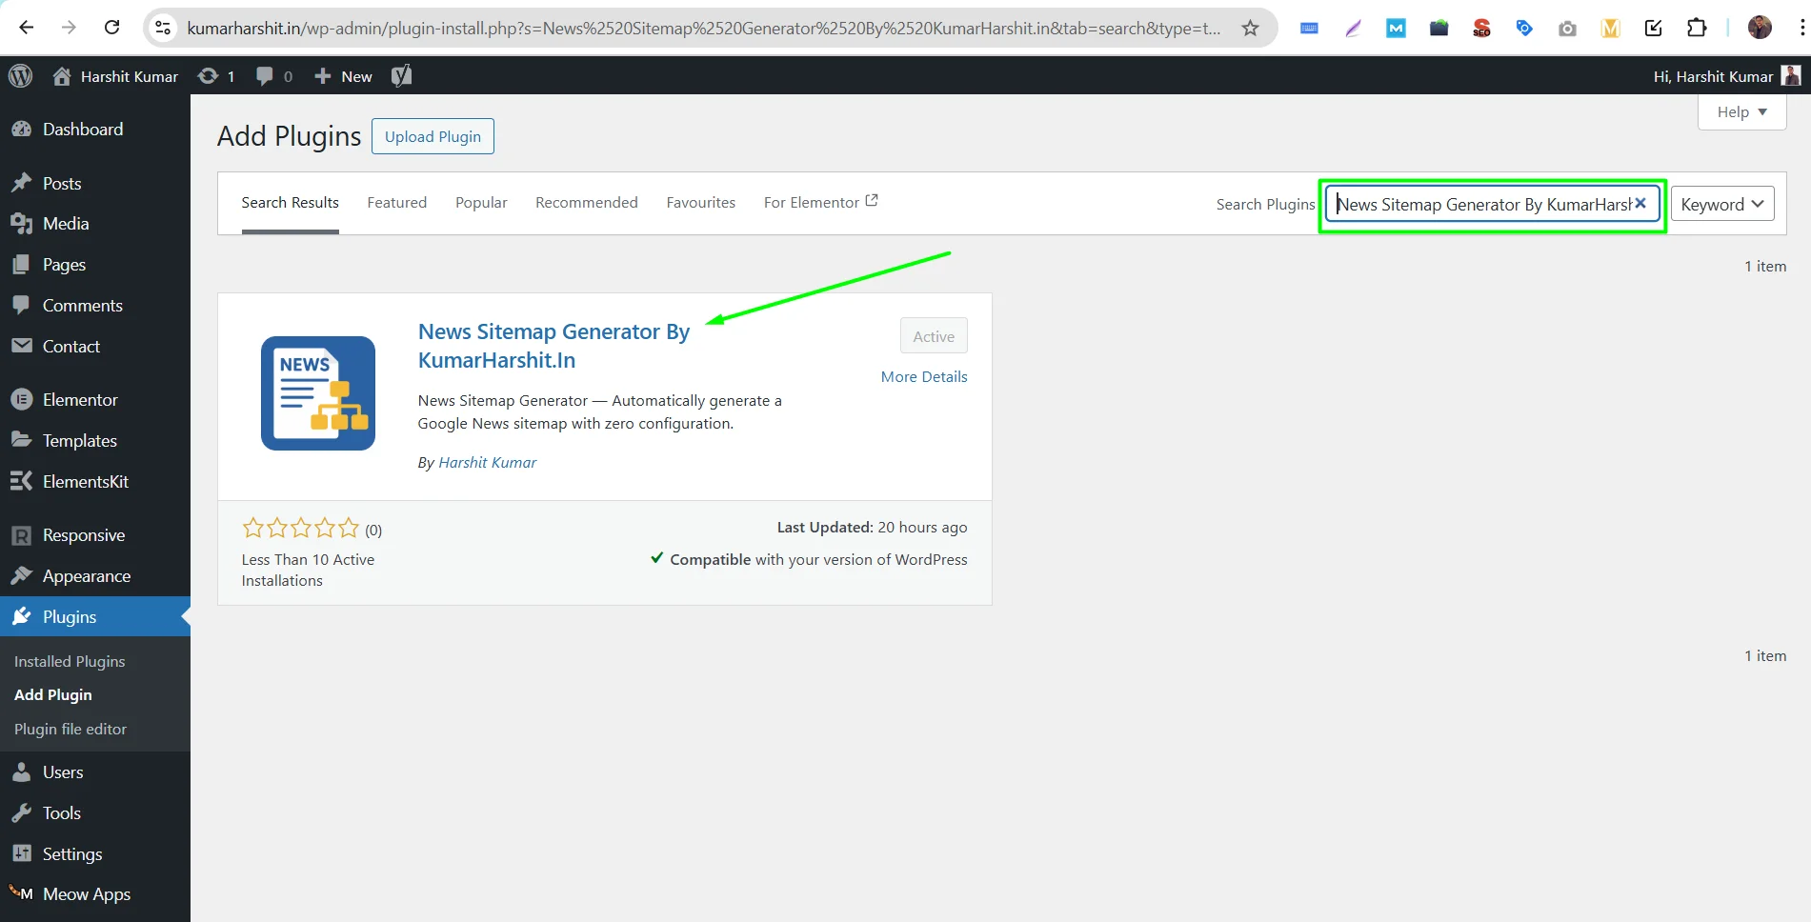Bookmark this page with the star icon
Image resolution: width=1811 pixels, height=922 pixels.
tap(1250, 28)
